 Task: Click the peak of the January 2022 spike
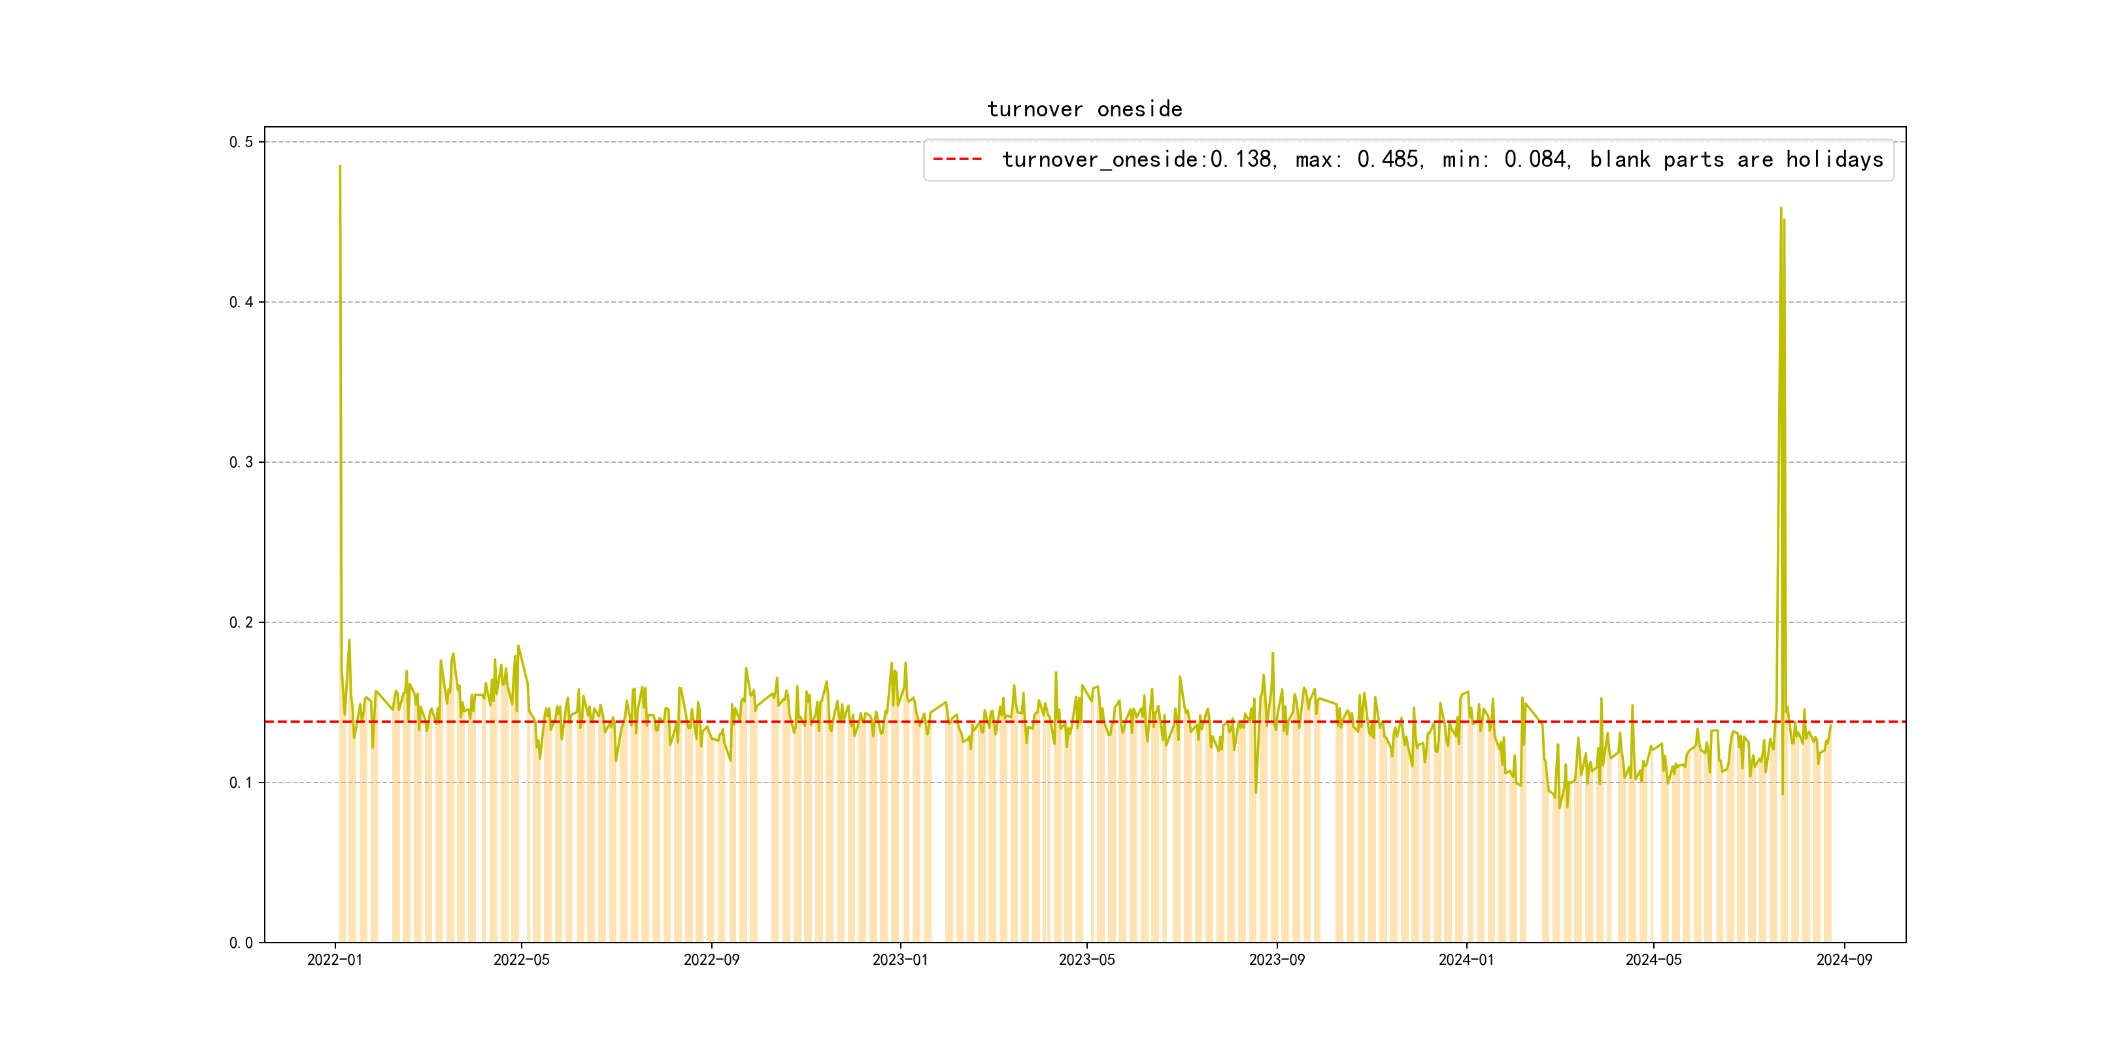coord(339,166)
